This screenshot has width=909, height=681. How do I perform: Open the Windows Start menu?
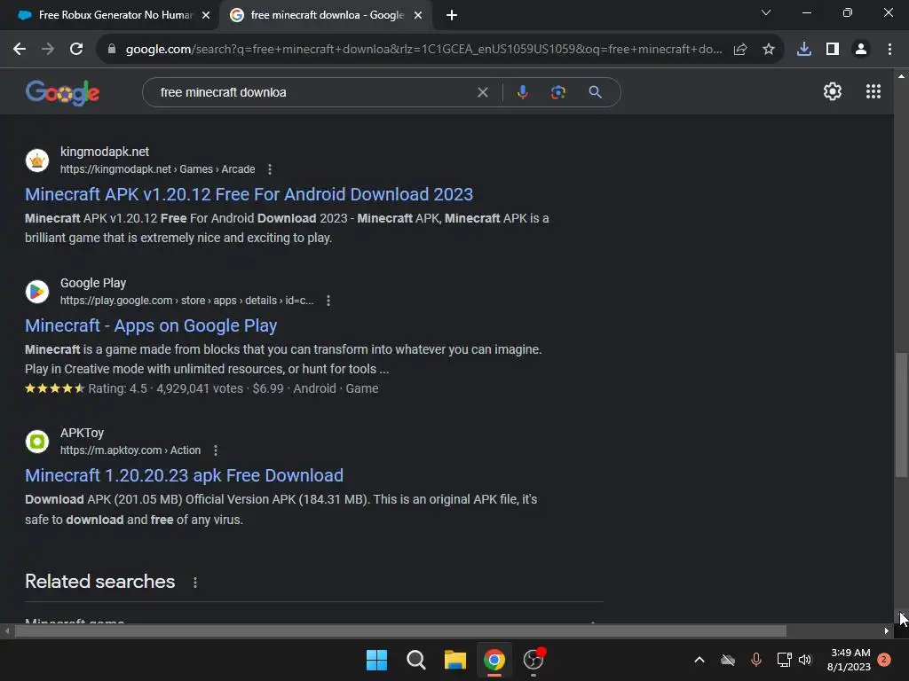(376, 660)
